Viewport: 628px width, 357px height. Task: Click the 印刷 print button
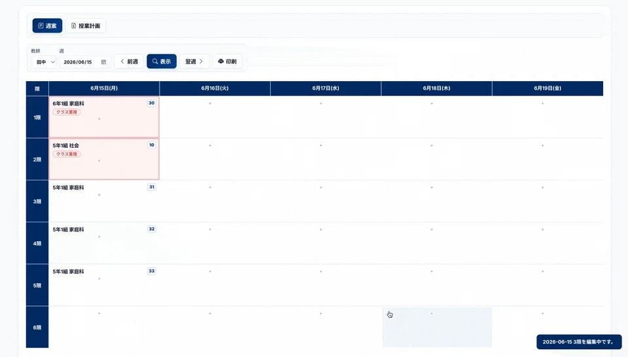[227, 61]
